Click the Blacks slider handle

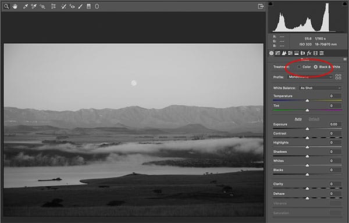click(307, 175)
